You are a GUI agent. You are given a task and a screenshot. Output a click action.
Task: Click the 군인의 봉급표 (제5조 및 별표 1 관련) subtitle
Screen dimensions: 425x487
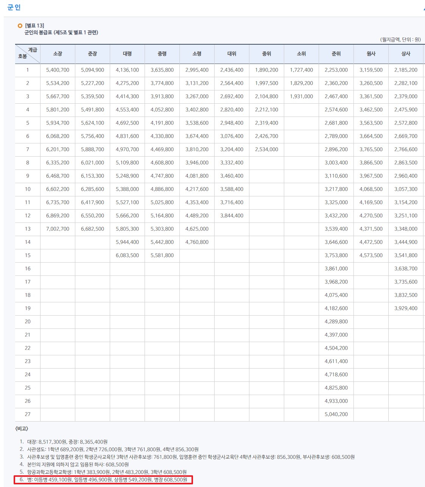point(61,33)
